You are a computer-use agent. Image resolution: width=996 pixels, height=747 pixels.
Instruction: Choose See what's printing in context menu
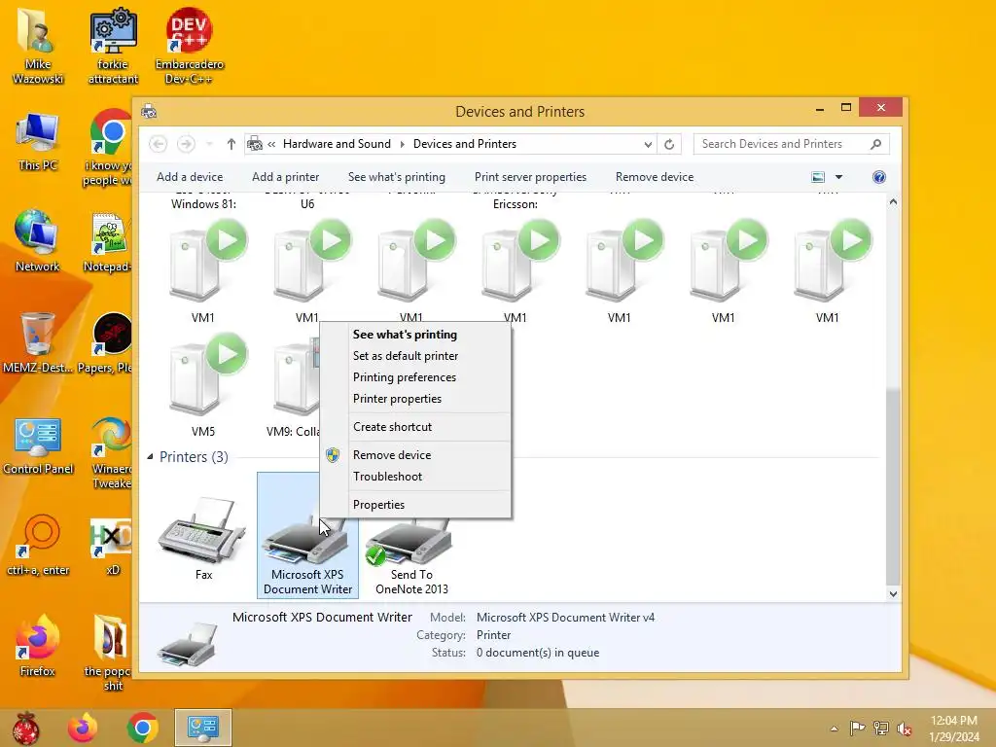pyautogui.click(x=415, y=335)
